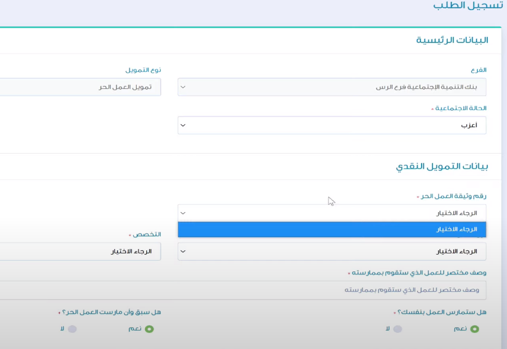This screenshot has height=349, width=507.
Task: Open the الفرع branch dropdown
Action: [331, 87]
